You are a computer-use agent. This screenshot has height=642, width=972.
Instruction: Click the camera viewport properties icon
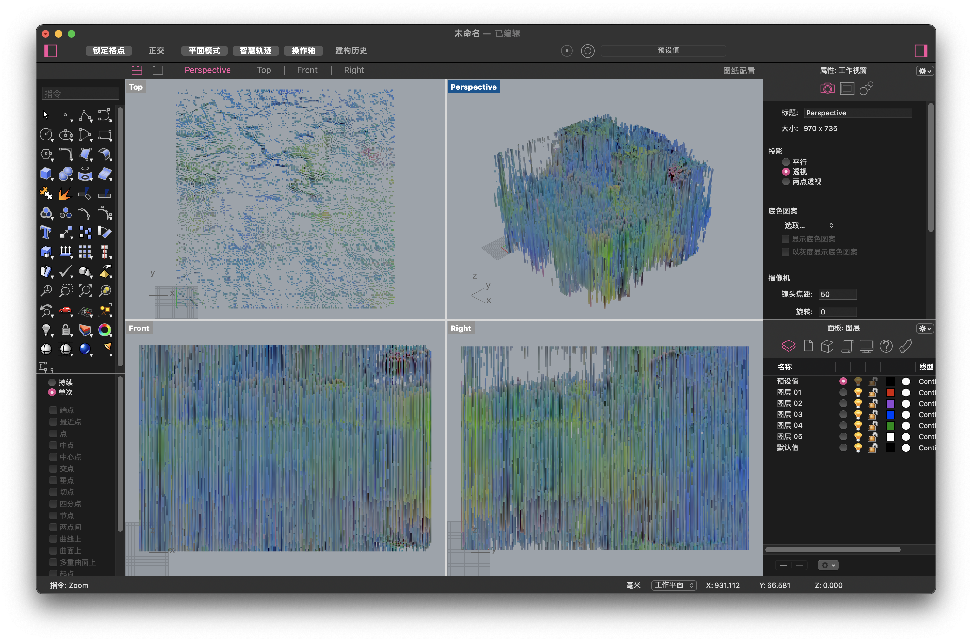pos(827,88)
